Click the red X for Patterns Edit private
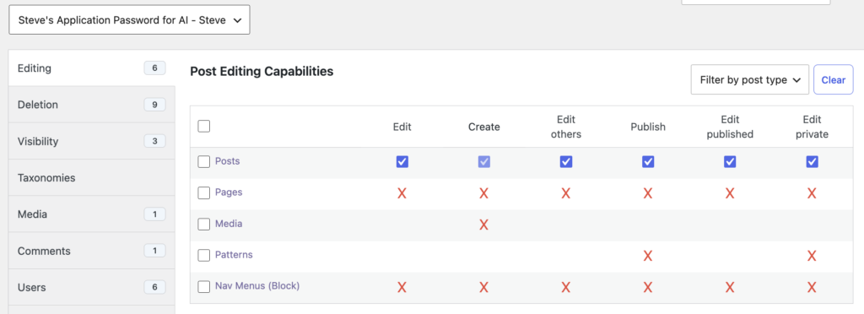Screen dimensions: 864x314 [x=812, y=256]
